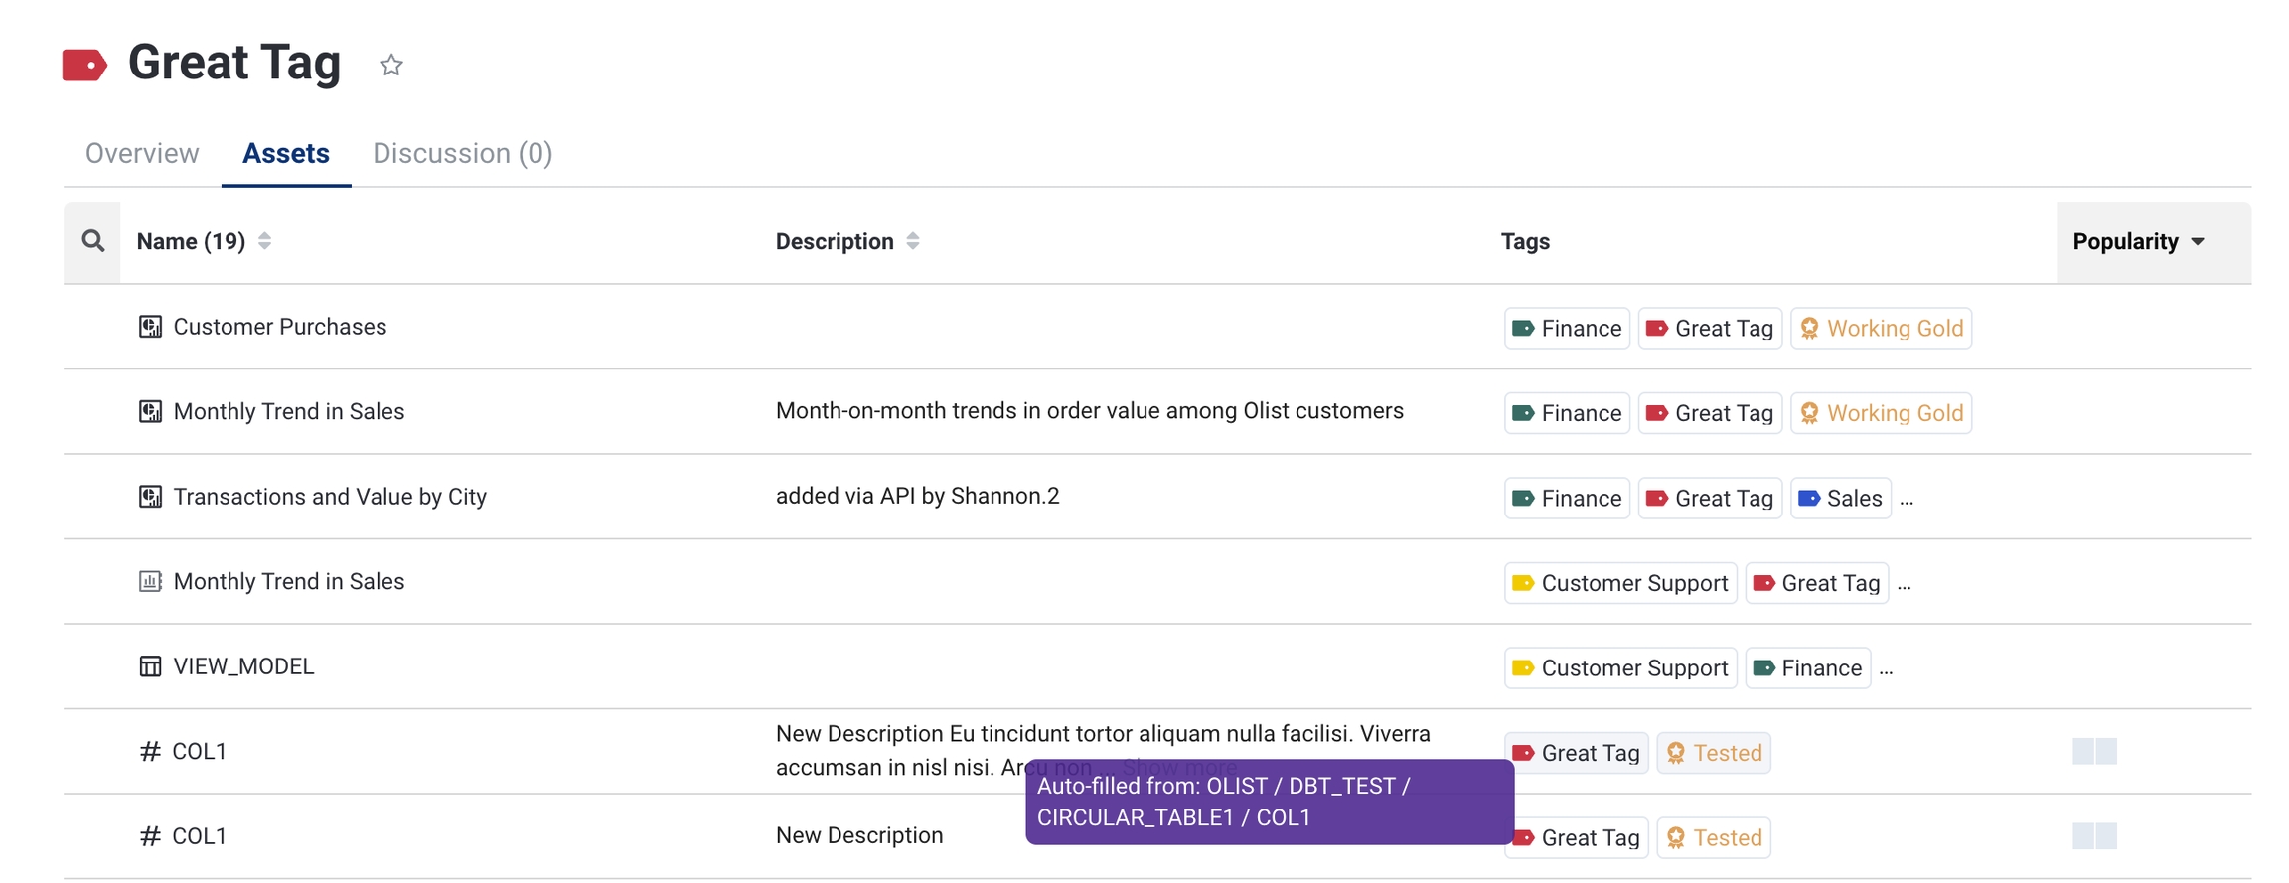Click Sales tag on Transactions by City row
Screen dimensions: 2289x883
click(1840, 499)
